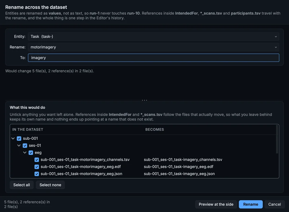Click the Select all button
This screenshot has width=289, height=212.
[x=22, y=185]
